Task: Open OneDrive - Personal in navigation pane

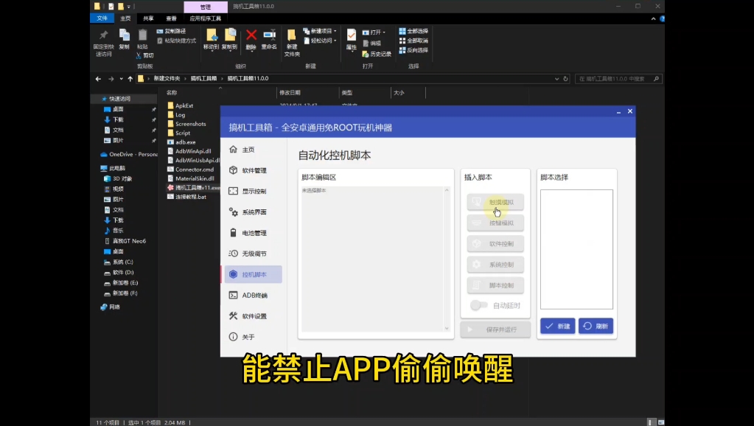Action: point(129,154)
